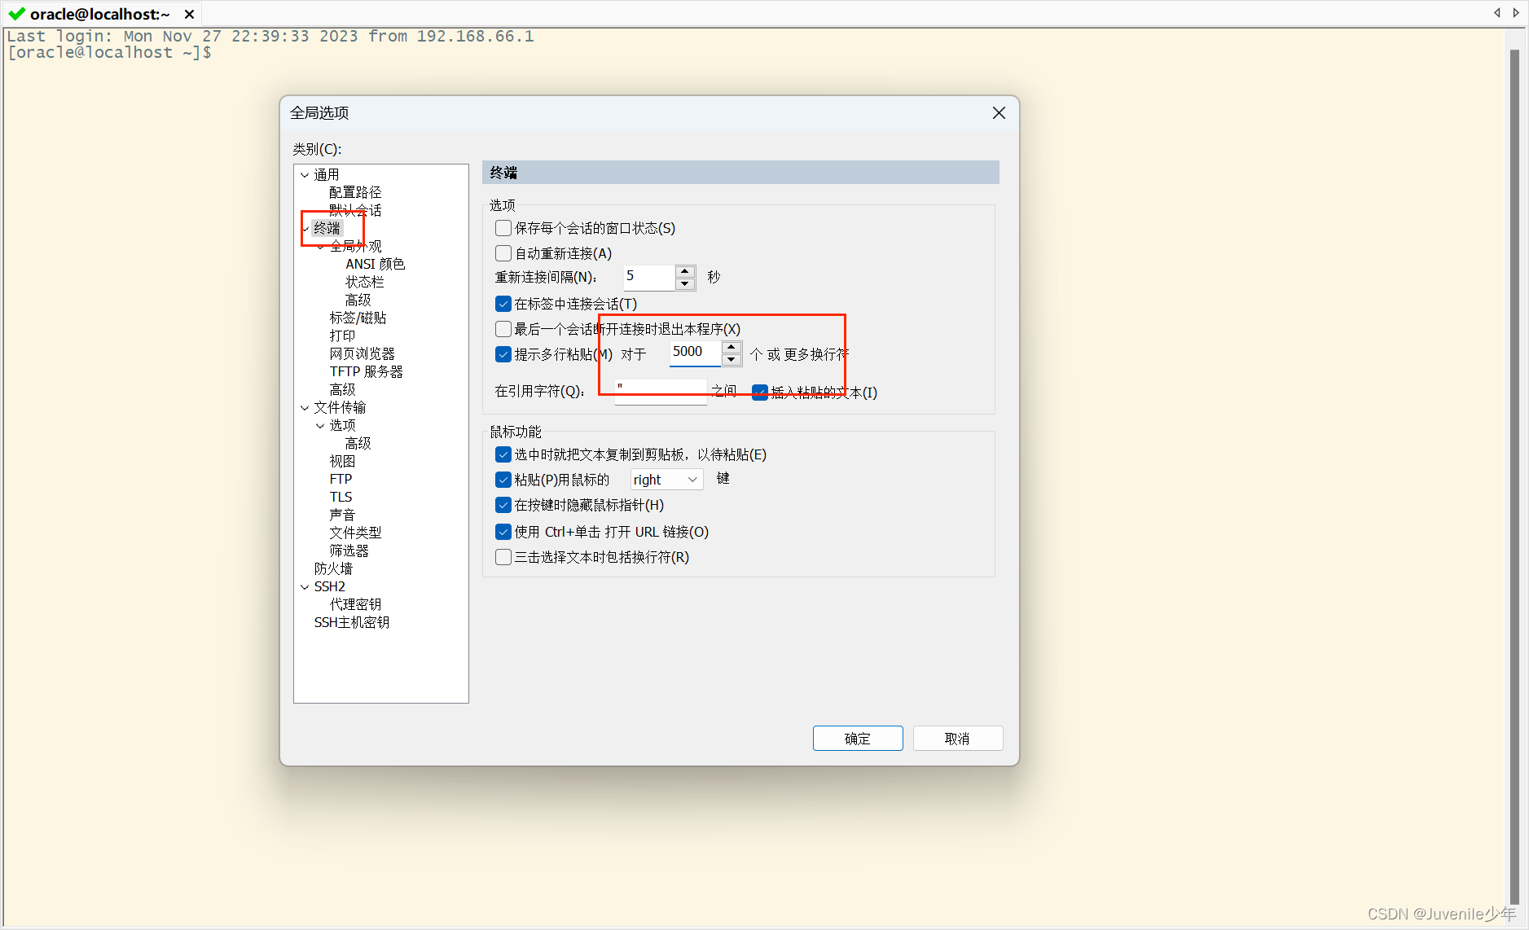Screen dimensions: 1529x930
Task: Open 网页浏览器 settings
Action: [x=362, y=353]
